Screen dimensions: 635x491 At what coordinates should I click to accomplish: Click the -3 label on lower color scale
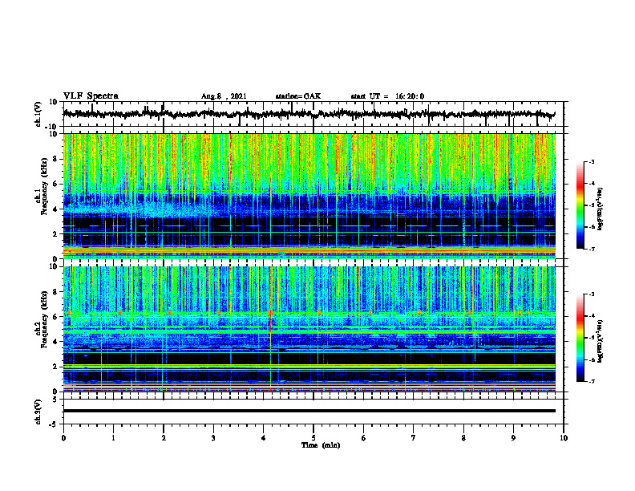tap(591, 294)
